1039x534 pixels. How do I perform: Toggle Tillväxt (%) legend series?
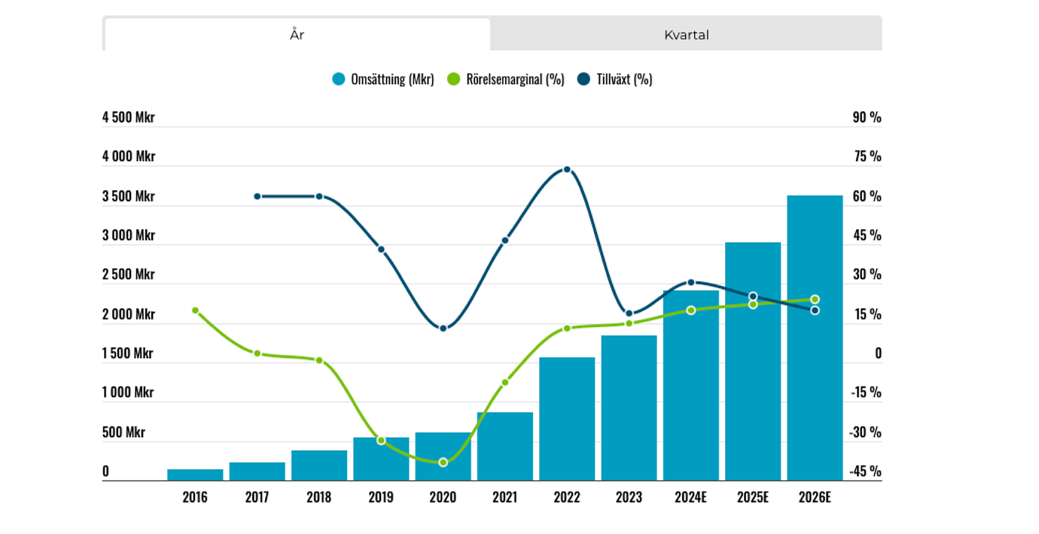pos(623,79)
